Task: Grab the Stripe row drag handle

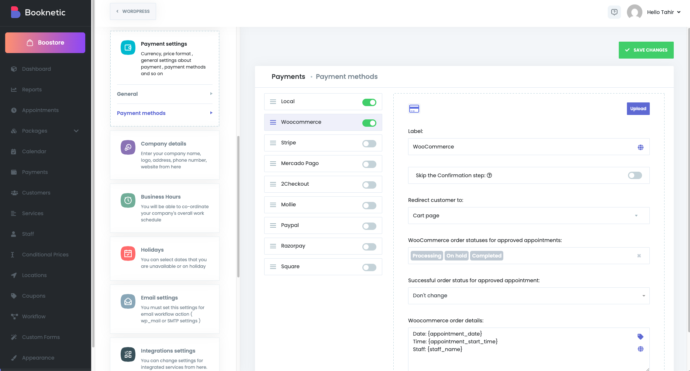Action: click(273, 143)
